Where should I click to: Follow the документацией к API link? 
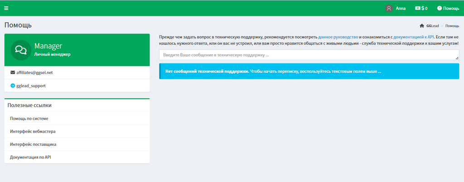tap(413, 37)
